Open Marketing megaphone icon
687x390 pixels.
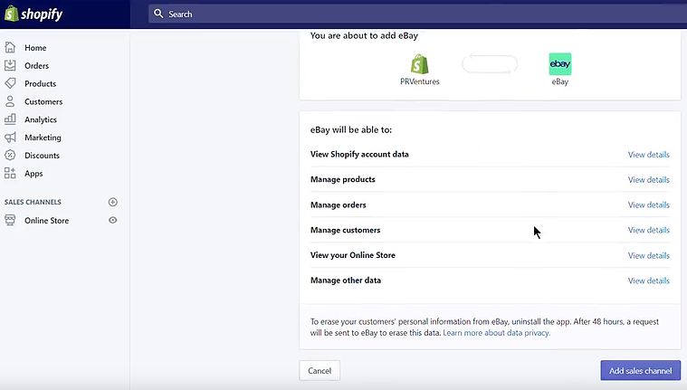pyautogui.click(x=10, y=138)
